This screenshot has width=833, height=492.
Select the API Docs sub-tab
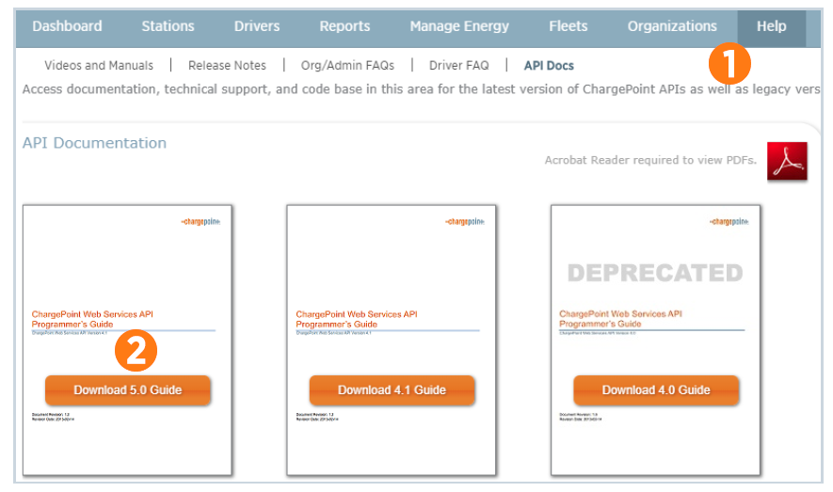549,66
